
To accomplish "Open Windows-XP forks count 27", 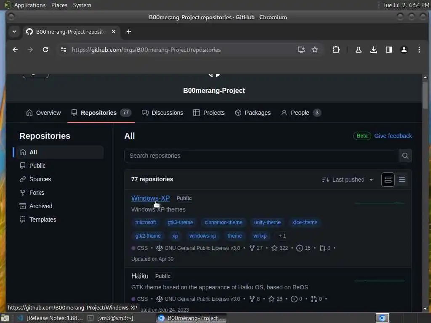I will 256,248.
